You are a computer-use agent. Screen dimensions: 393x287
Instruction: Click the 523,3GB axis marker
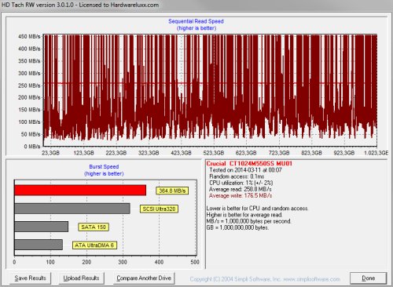pos(213,153)
